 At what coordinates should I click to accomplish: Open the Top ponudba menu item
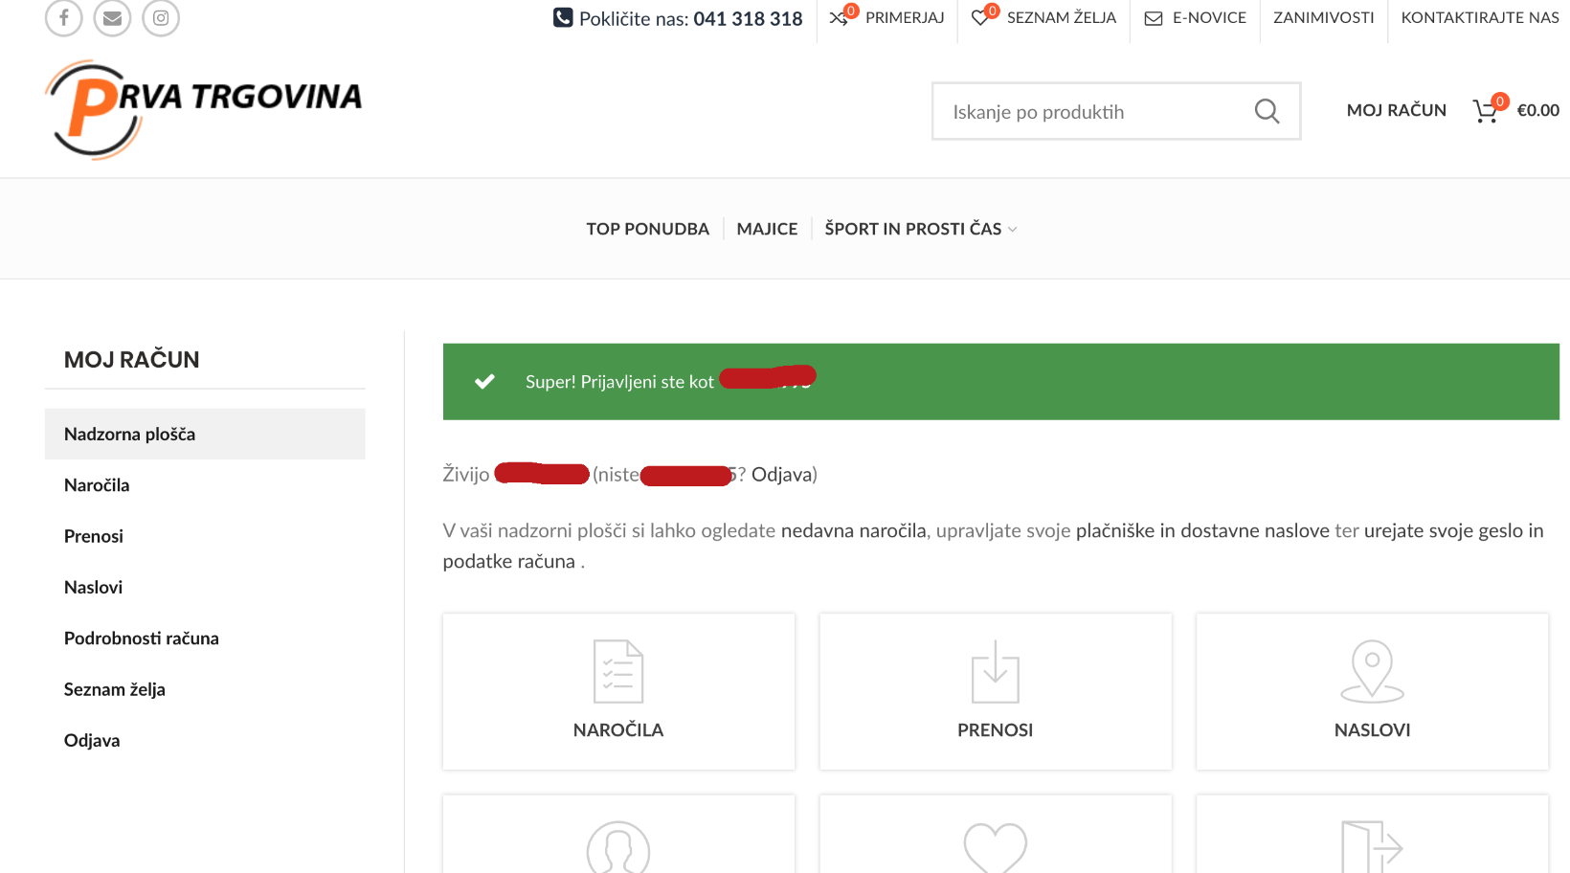tap(648, 229)
